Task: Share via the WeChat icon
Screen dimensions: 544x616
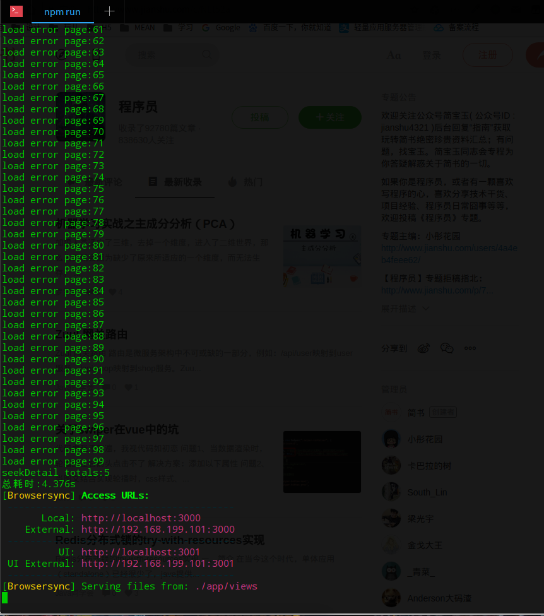Action: [x=447, y=348]
